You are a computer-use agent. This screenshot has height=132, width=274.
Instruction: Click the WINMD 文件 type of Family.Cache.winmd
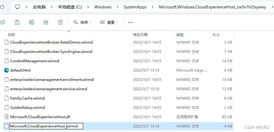187,98
